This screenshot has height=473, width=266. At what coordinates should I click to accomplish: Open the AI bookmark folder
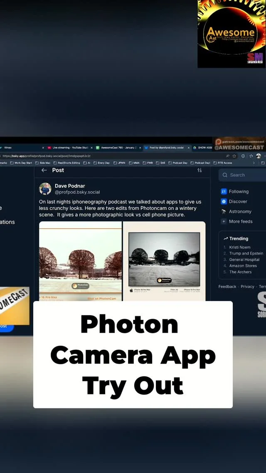coord(87,163)
